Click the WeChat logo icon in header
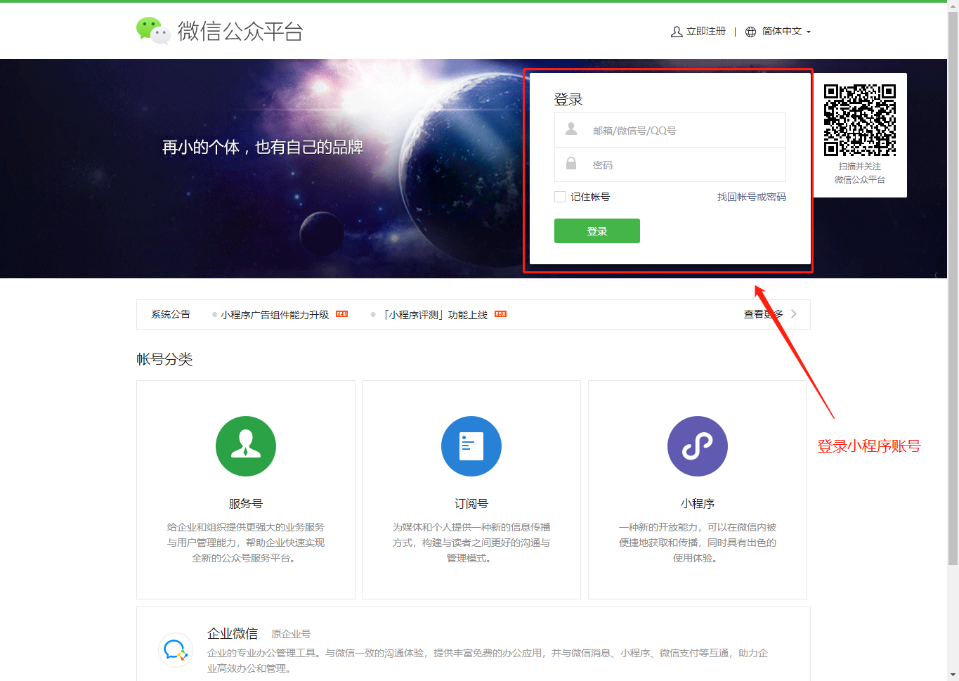Screen dimensions: 959x681 tap(153, 30)
